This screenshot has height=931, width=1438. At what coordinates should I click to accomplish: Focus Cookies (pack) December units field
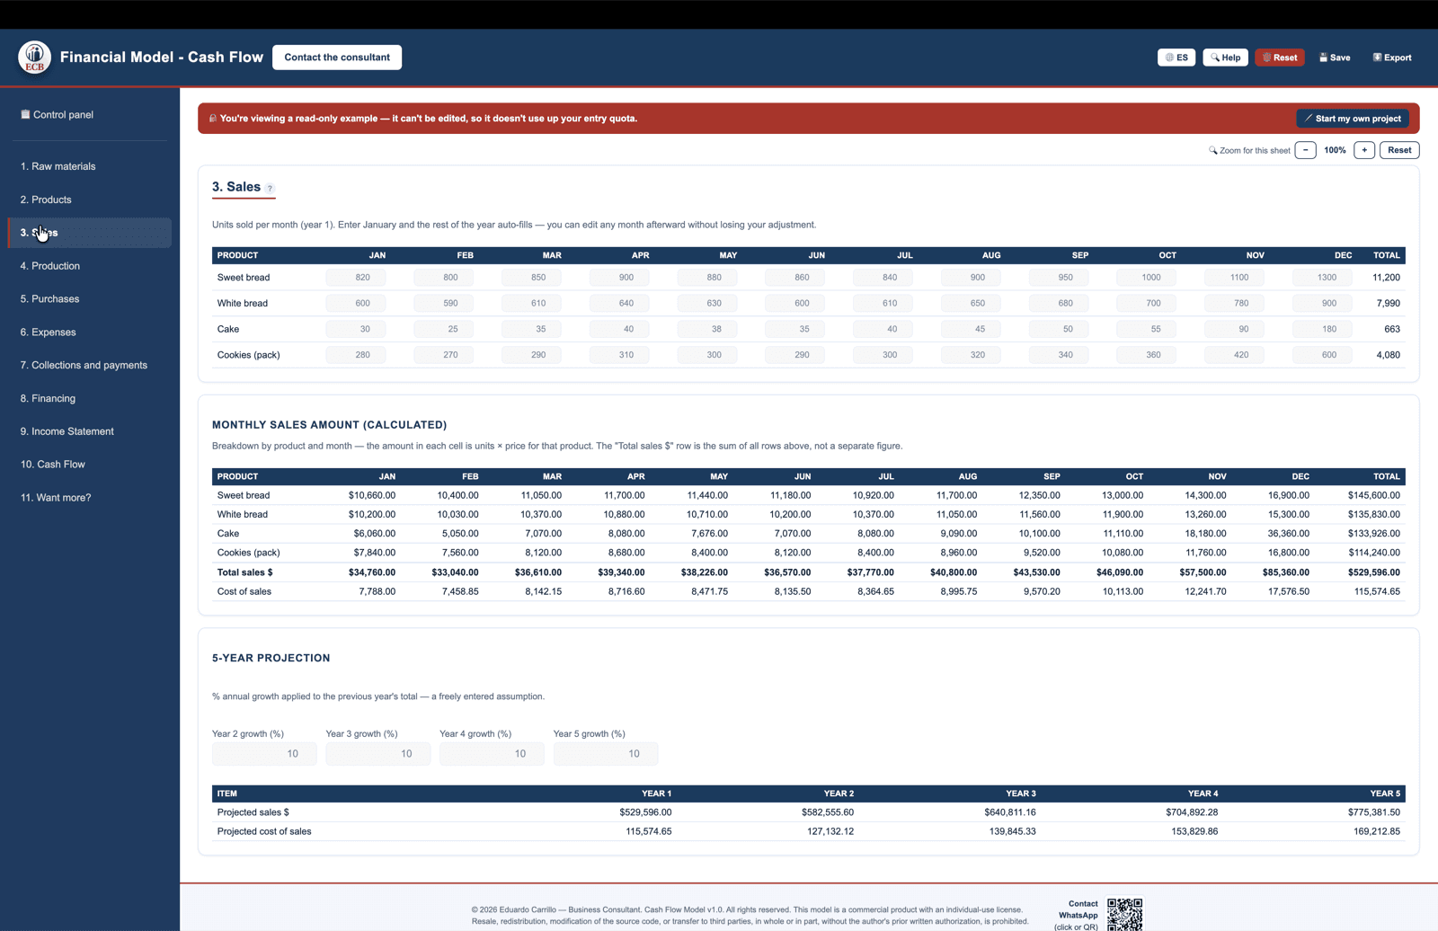1322,355
